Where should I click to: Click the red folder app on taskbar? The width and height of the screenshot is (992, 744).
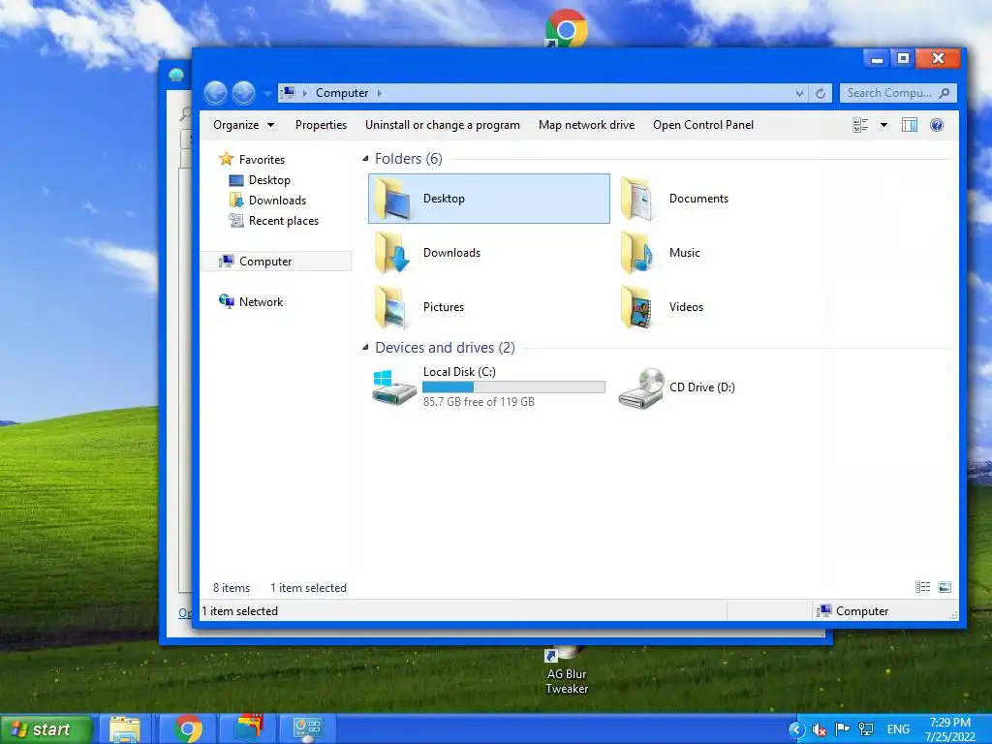[x=249, y=728]
